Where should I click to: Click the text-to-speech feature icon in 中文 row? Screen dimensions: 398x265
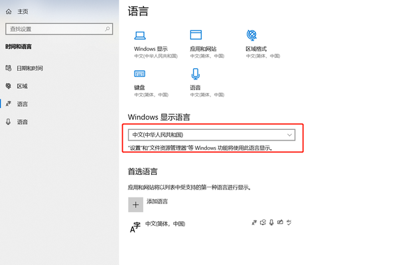point(263,223)
